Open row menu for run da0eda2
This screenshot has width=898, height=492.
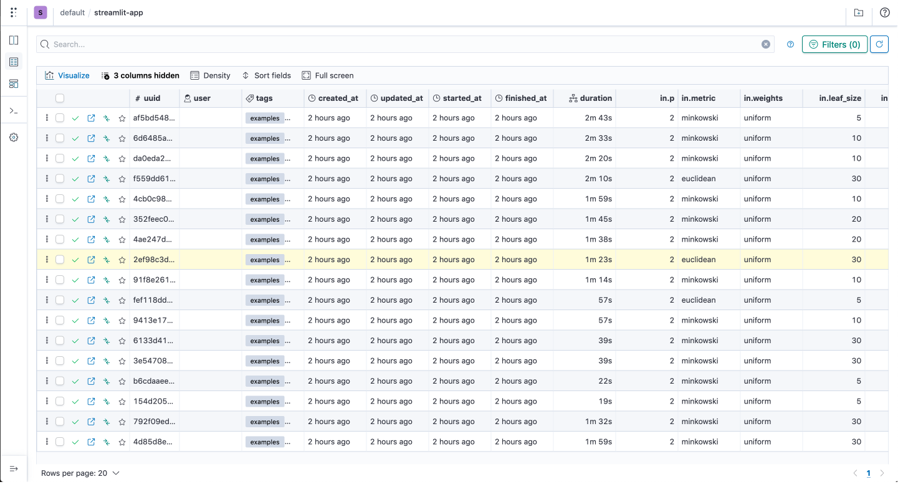coord(47,158)
